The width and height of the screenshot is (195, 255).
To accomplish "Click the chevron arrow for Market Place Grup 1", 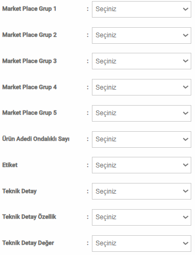I will [185, 9].
